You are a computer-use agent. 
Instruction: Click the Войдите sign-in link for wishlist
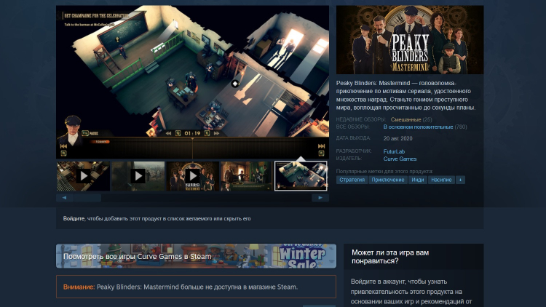click(74, 218)
